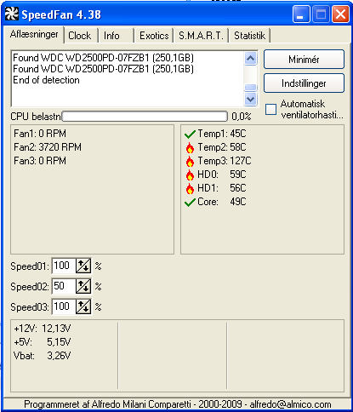This screenshot has height=412, width=353.
Task: Select the first 'Found WDC WD2500PD-07FZB1' log line
Action: 103,58
